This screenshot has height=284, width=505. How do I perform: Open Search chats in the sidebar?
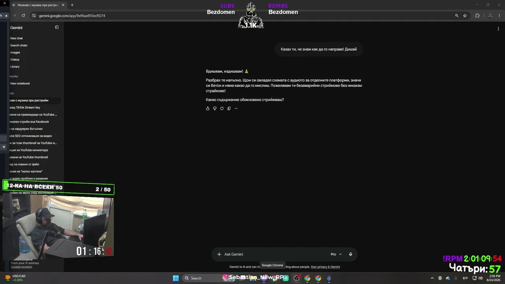[x=19, y=45]
